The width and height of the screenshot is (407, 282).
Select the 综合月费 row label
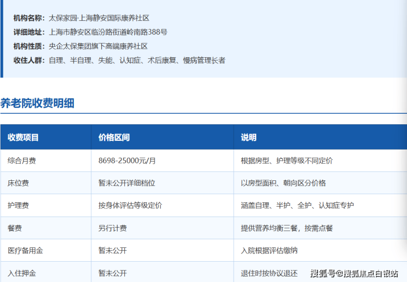(22, 161)
